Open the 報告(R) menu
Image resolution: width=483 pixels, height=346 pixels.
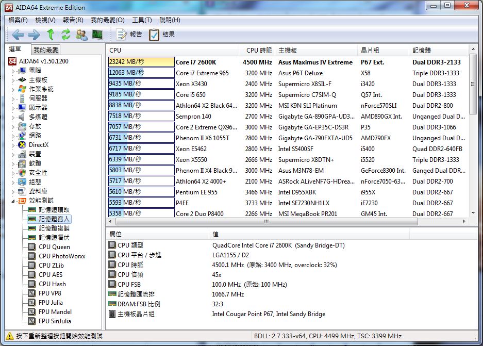point(73,20)
